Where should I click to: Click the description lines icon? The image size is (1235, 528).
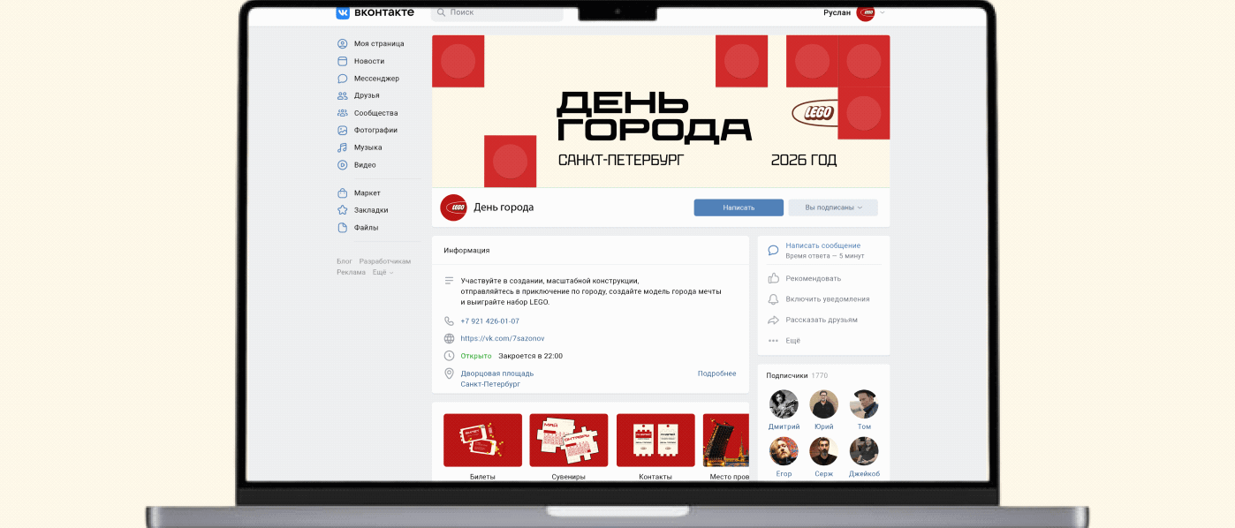point(449,280)
